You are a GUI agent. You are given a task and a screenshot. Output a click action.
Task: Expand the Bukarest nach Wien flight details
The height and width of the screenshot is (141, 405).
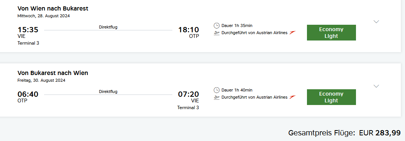coord(376,86)
